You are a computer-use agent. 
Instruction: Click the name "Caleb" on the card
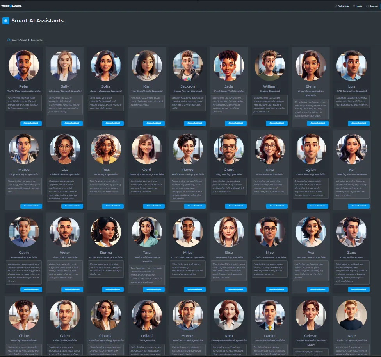tap(65, 336)
